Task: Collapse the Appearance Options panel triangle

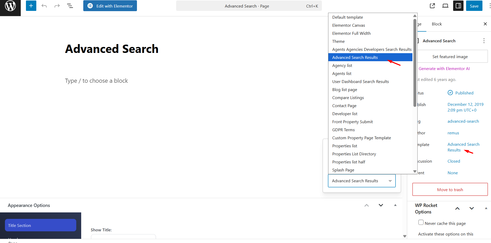Action: click(x=395, y=205)
